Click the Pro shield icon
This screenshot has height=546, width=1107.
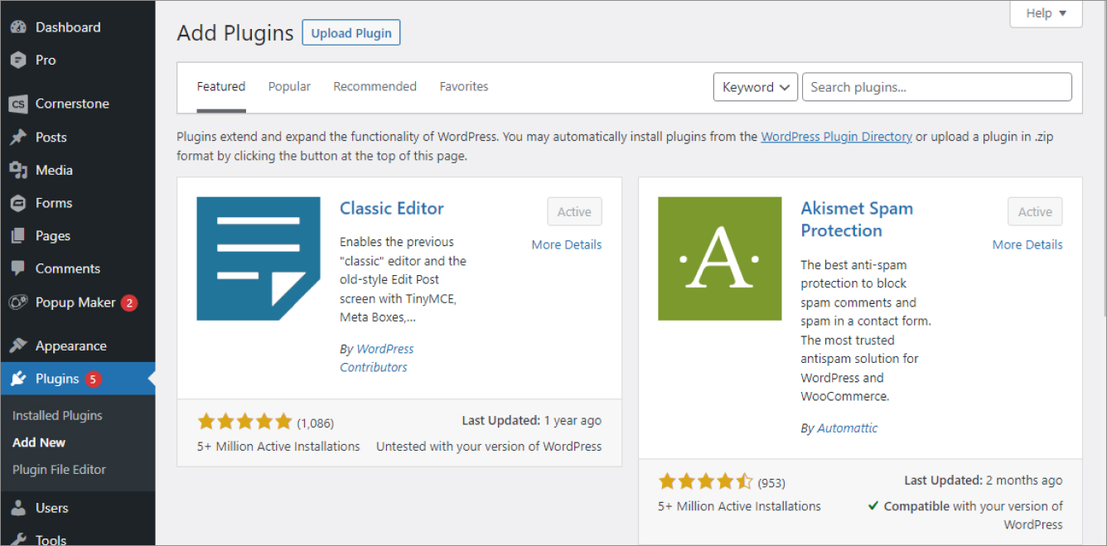pyautogui.click(x=18, y=60)
